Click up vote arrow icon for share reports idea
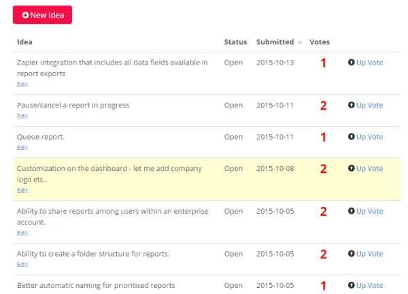Screen dimensions: 408x294 tap(351, 212)
